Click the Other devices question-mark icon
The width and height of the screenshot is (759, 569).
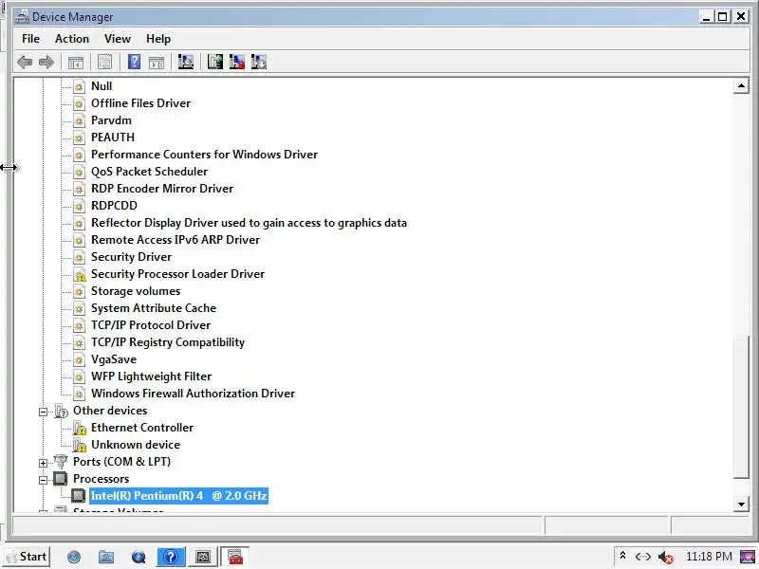pos(61,411)
